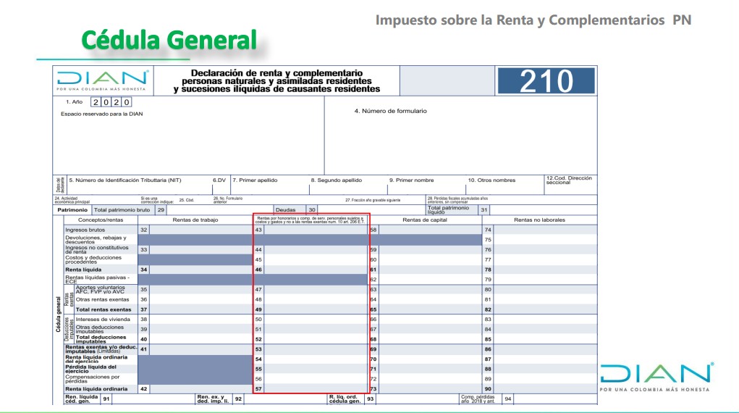Screen dimensions: 739x413
Task: Click the Total patrimonio líquido box 31
Action: tap(543, 209)
